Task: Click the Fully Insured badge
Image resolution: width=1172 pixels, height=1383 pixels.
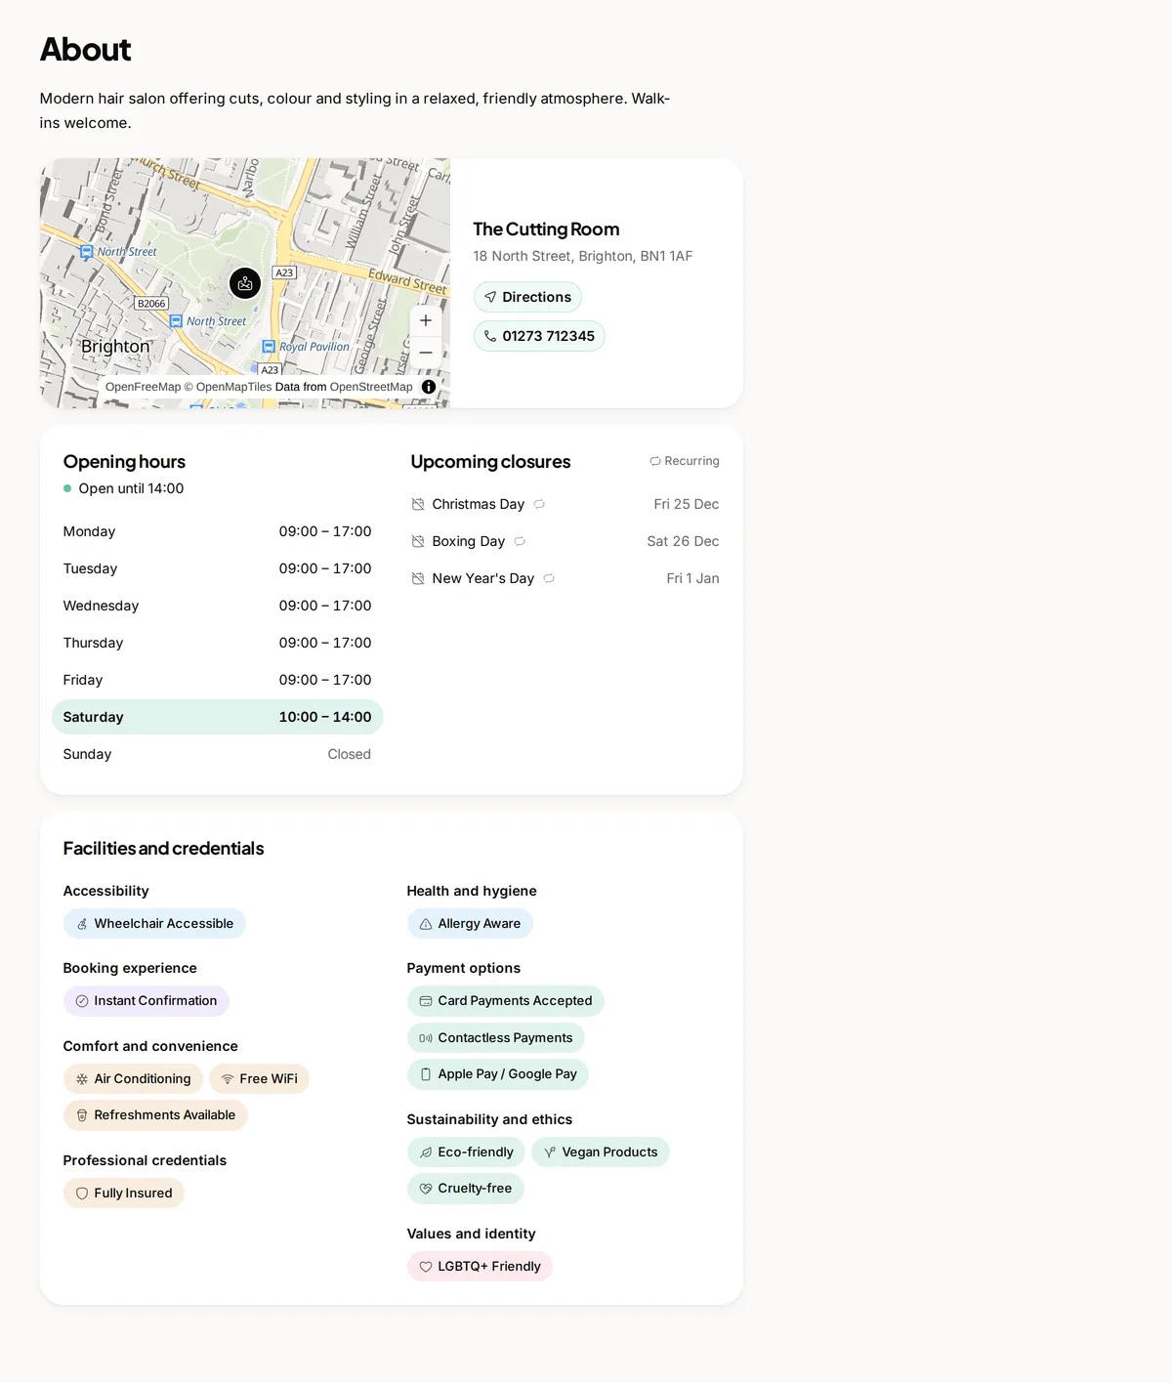Action: [x=124, y=1194]
